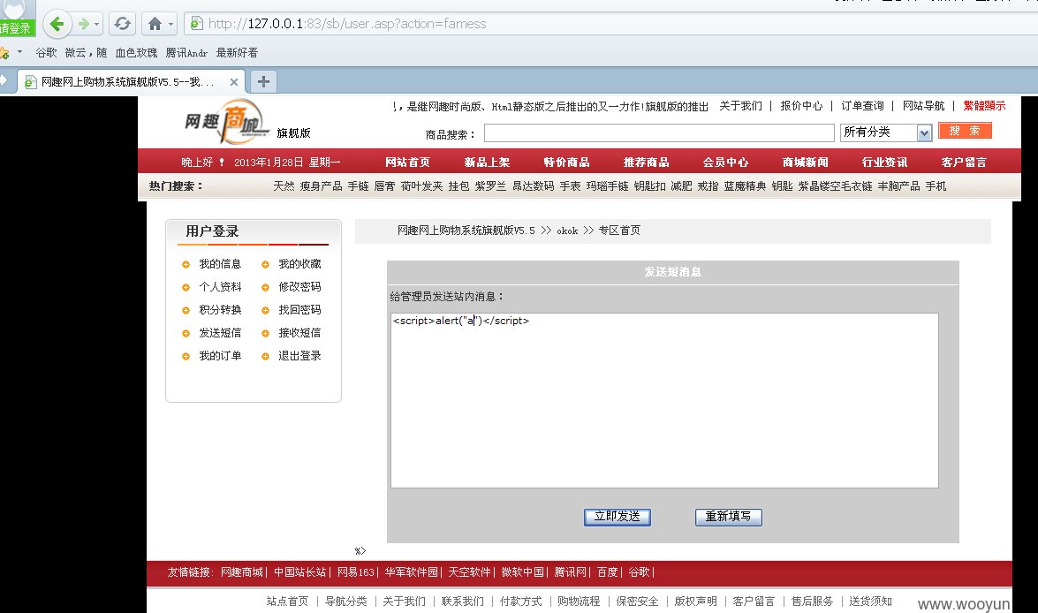
Task: Click hot search term 瘦身产品
Action: pyautogui.click(x=321, y=186)
